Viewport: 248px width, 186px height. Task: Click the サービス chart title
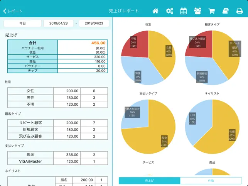[x=148, y=162]
